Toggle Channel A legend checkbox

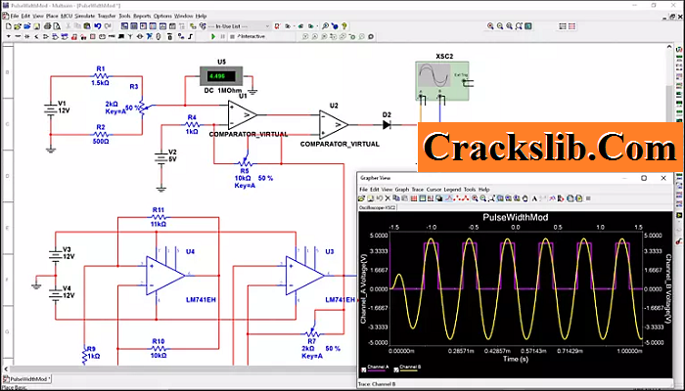click(x=363, y=369)
